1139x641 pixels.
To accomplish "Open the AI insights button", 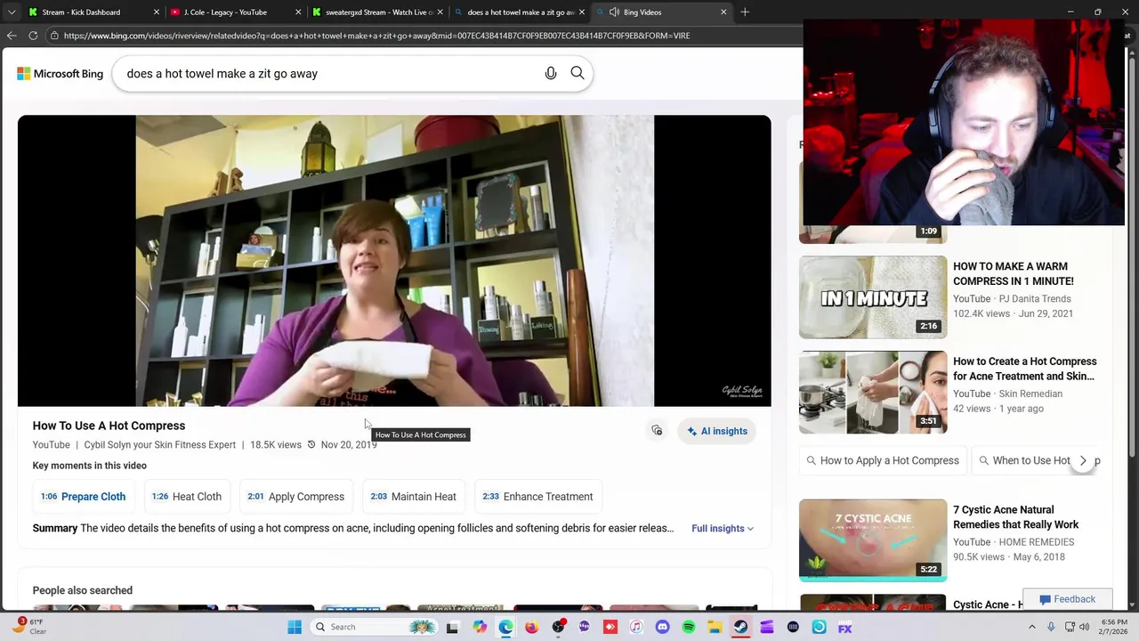I will pos(717,431).
